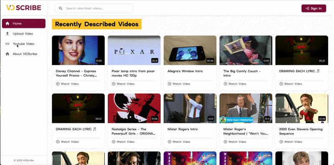
Task: Click the sign-in arrow icon
Action: (307, 8)
